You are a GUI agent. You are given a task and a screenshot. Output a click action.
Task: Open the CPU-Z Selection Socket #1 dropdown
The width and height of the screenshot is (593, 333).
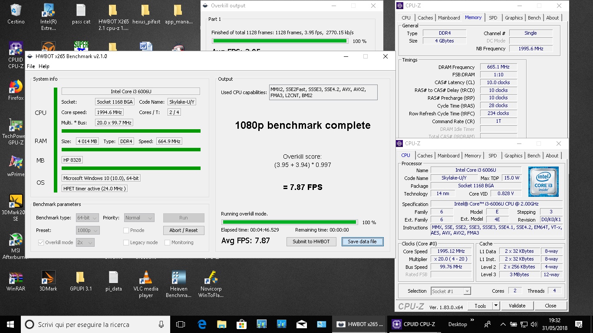pyautogui.click(x=451, y=291)
